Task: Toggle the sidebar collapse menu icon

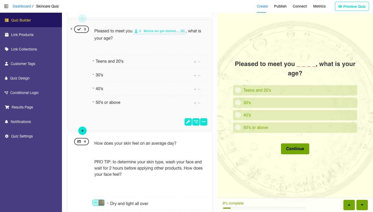Action: point(6,6)
